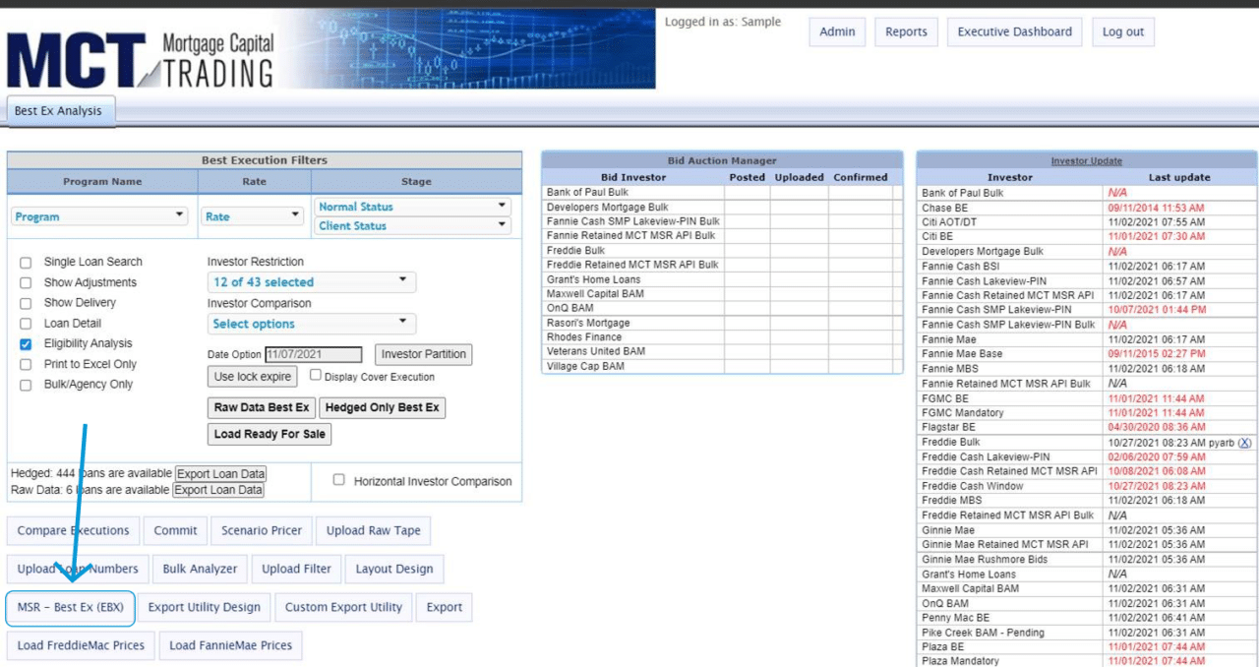Check Horizontal Investor Comparison
The width and height of the screenshot is (1259, 667).
338,480
